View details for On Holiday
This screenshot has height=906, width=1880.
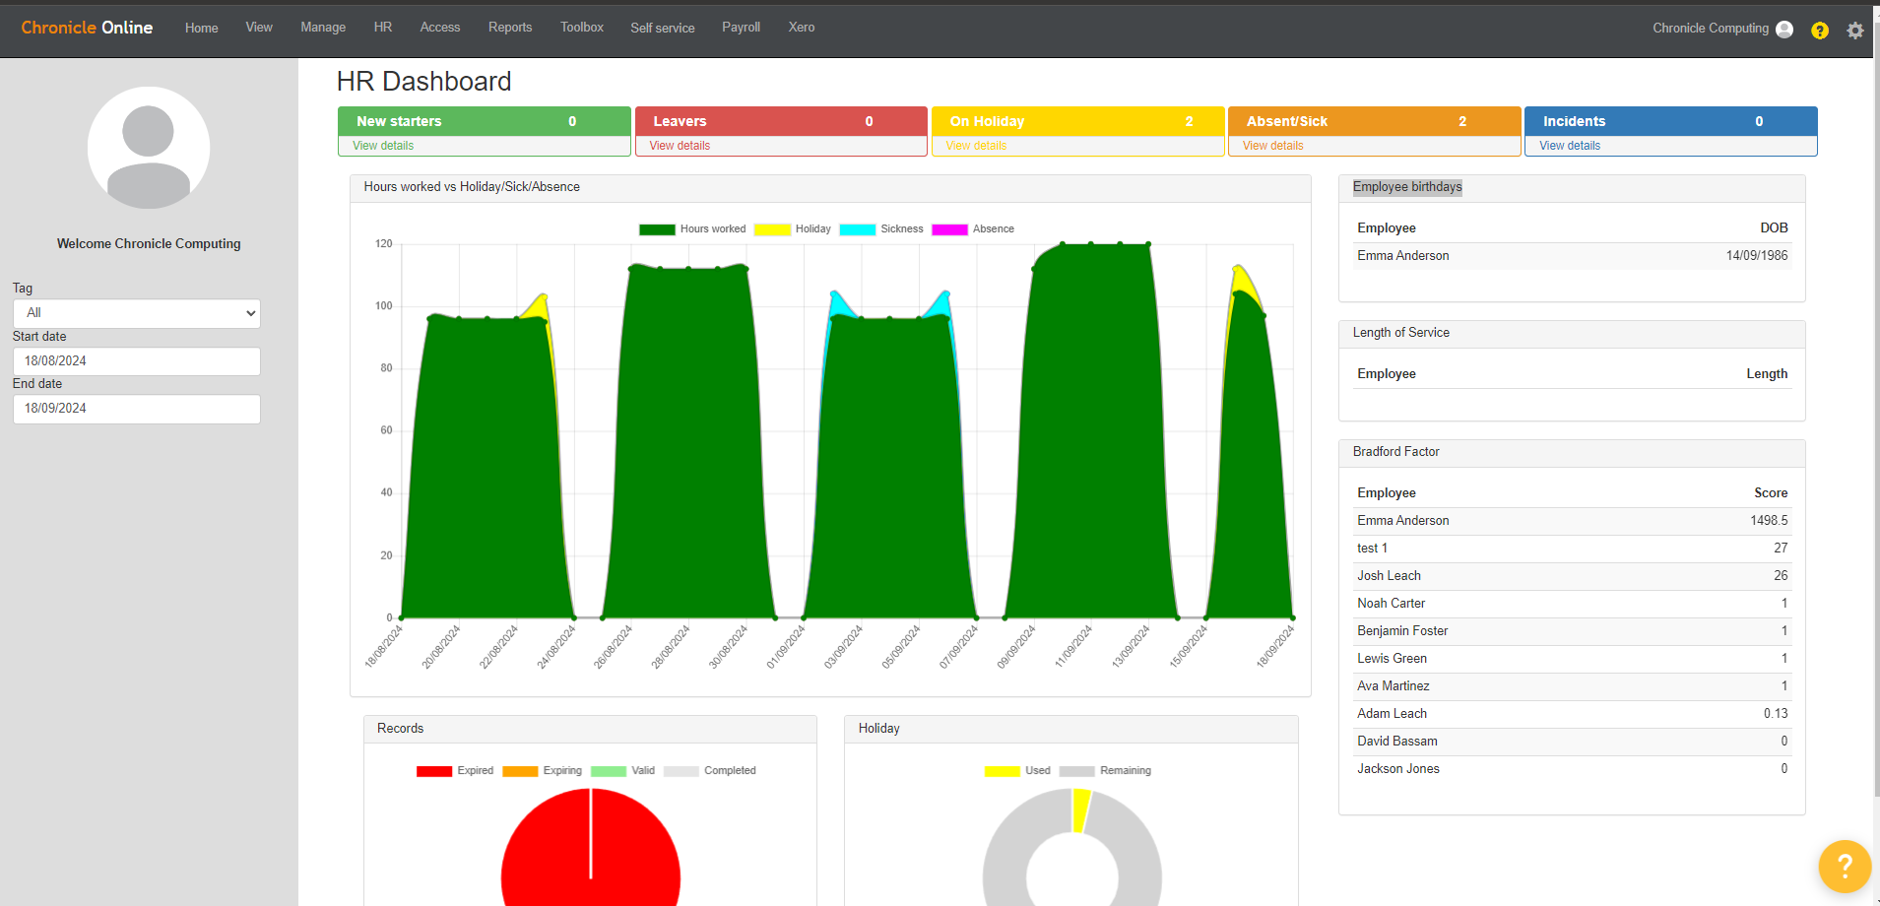(x=976, y=146)
